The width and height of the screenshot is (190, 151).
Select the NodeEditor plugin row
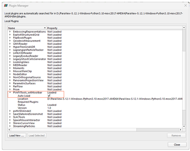[x=95, y=74]
